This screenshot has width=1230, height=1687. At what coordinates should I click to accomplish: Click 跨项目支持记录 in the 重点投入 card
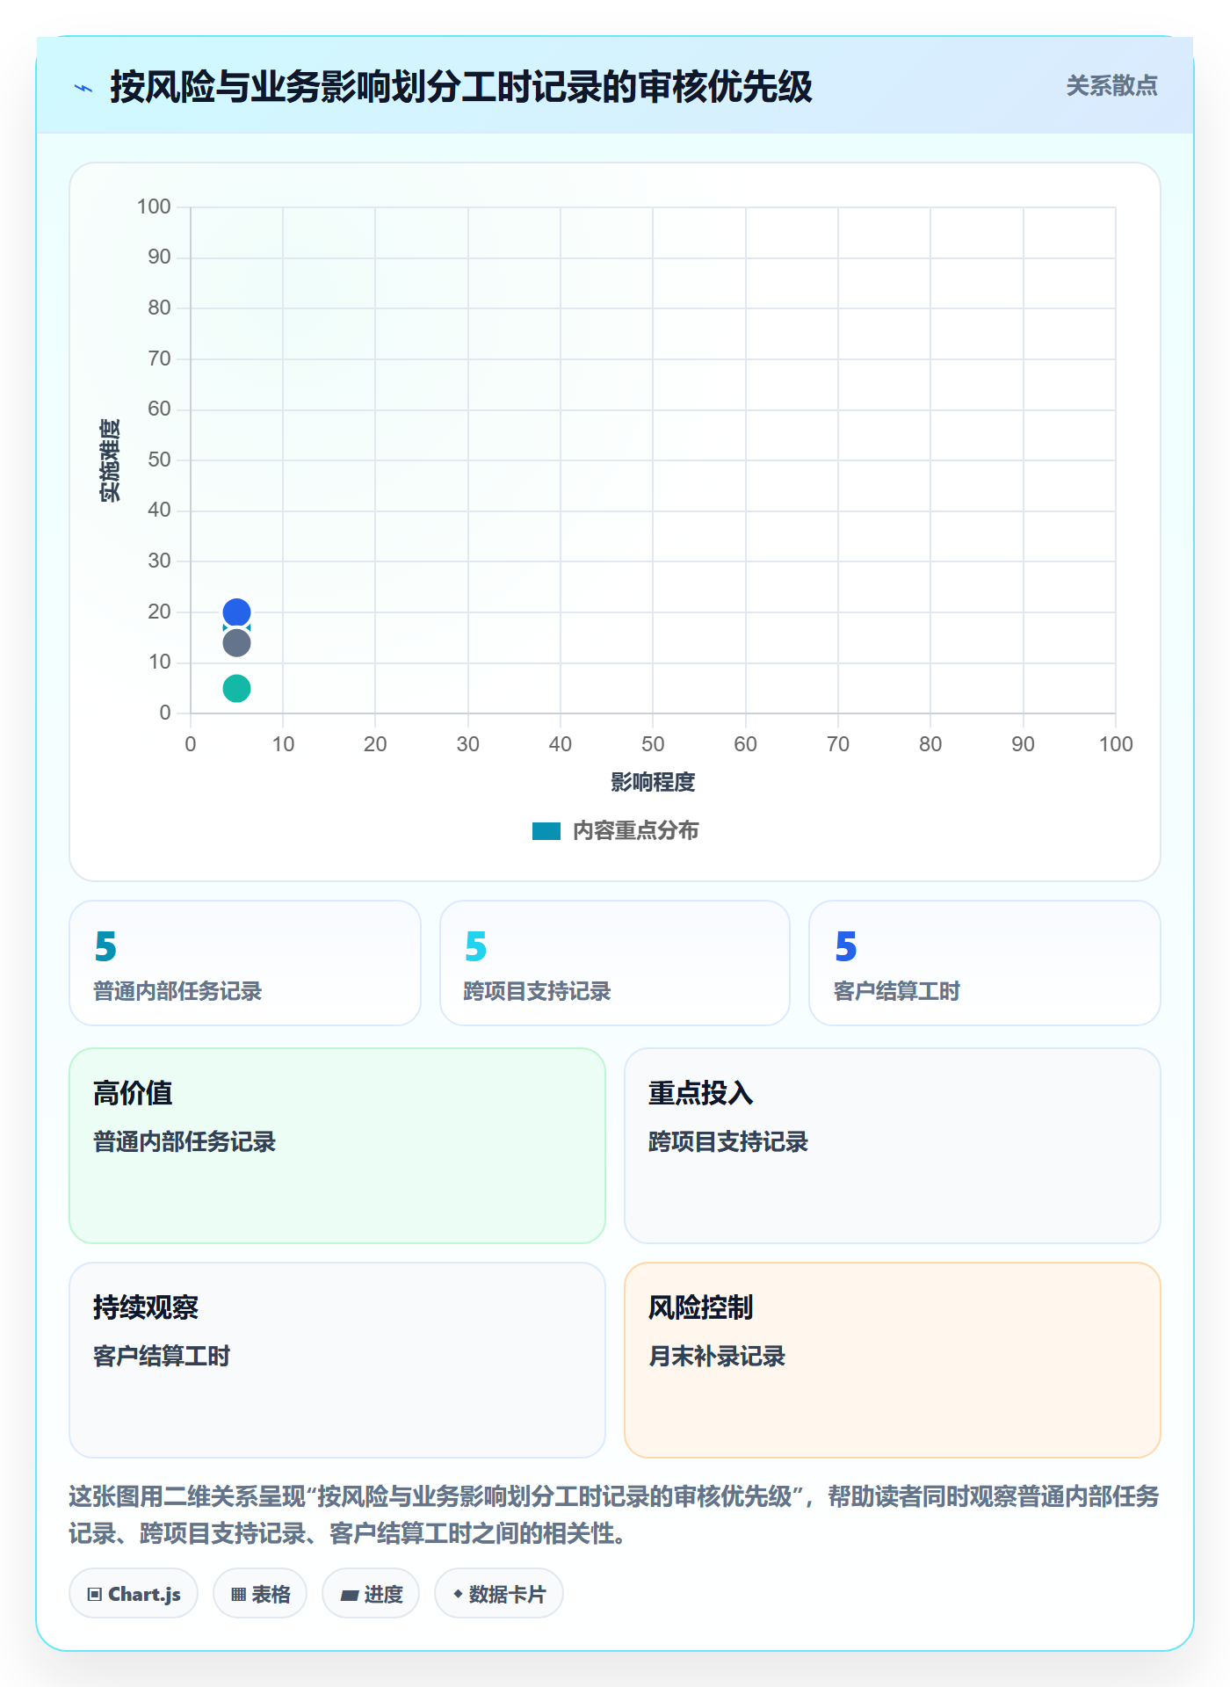pos(728,1141)
